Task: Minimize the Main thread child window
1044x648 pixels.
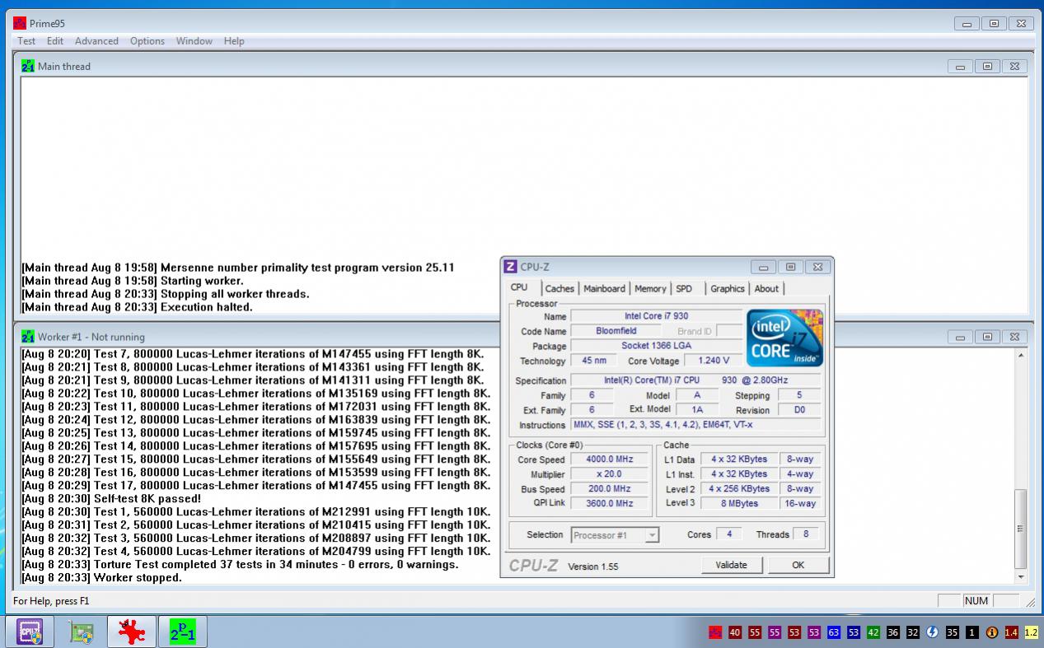Action: click(960, 66)
